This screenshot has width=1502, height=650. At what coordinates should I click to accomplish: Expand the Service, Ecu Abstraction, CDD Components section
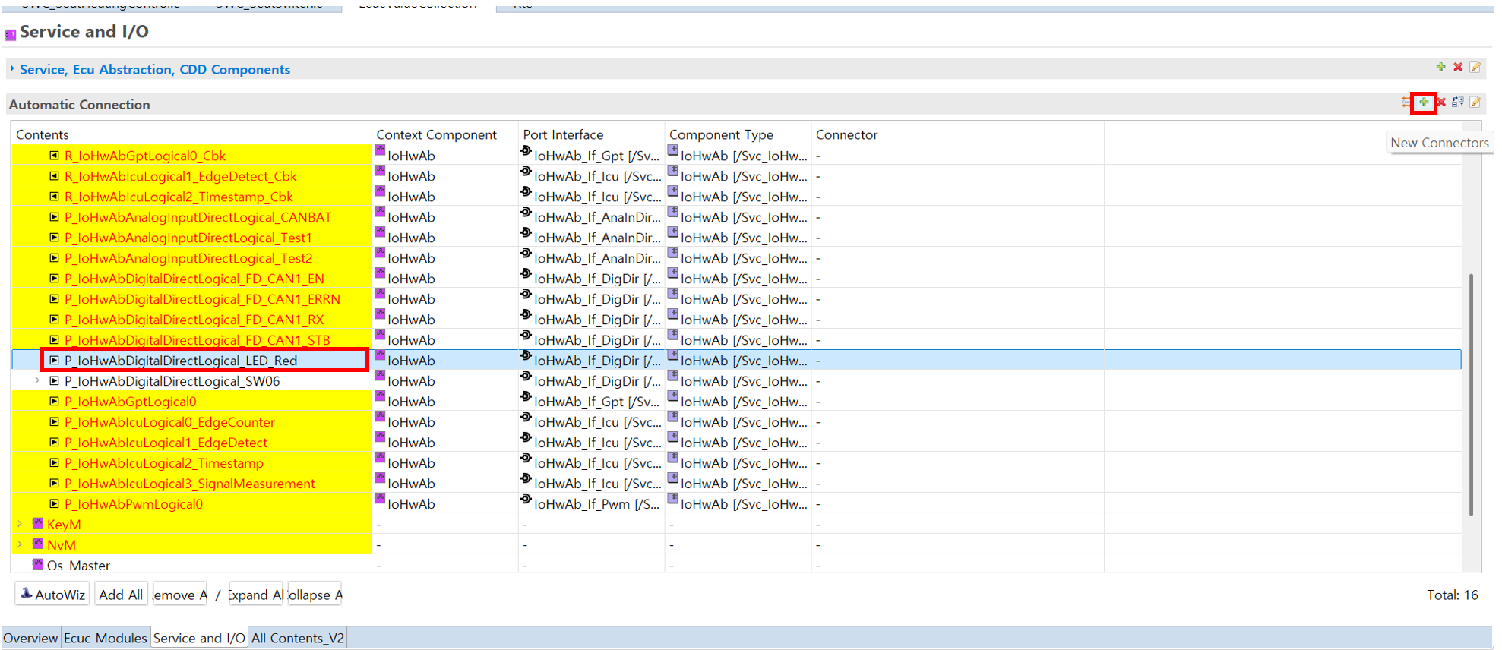click(x=12, y=69)
